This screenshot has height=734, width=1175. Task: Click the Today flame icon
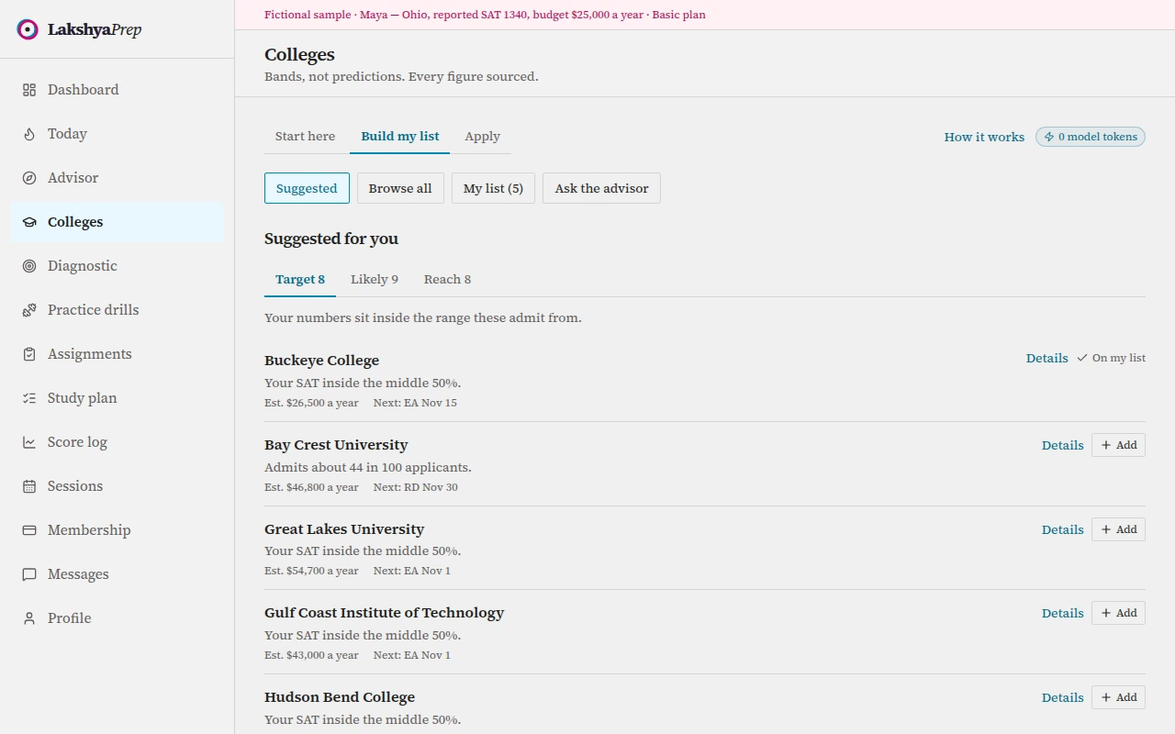29,134
